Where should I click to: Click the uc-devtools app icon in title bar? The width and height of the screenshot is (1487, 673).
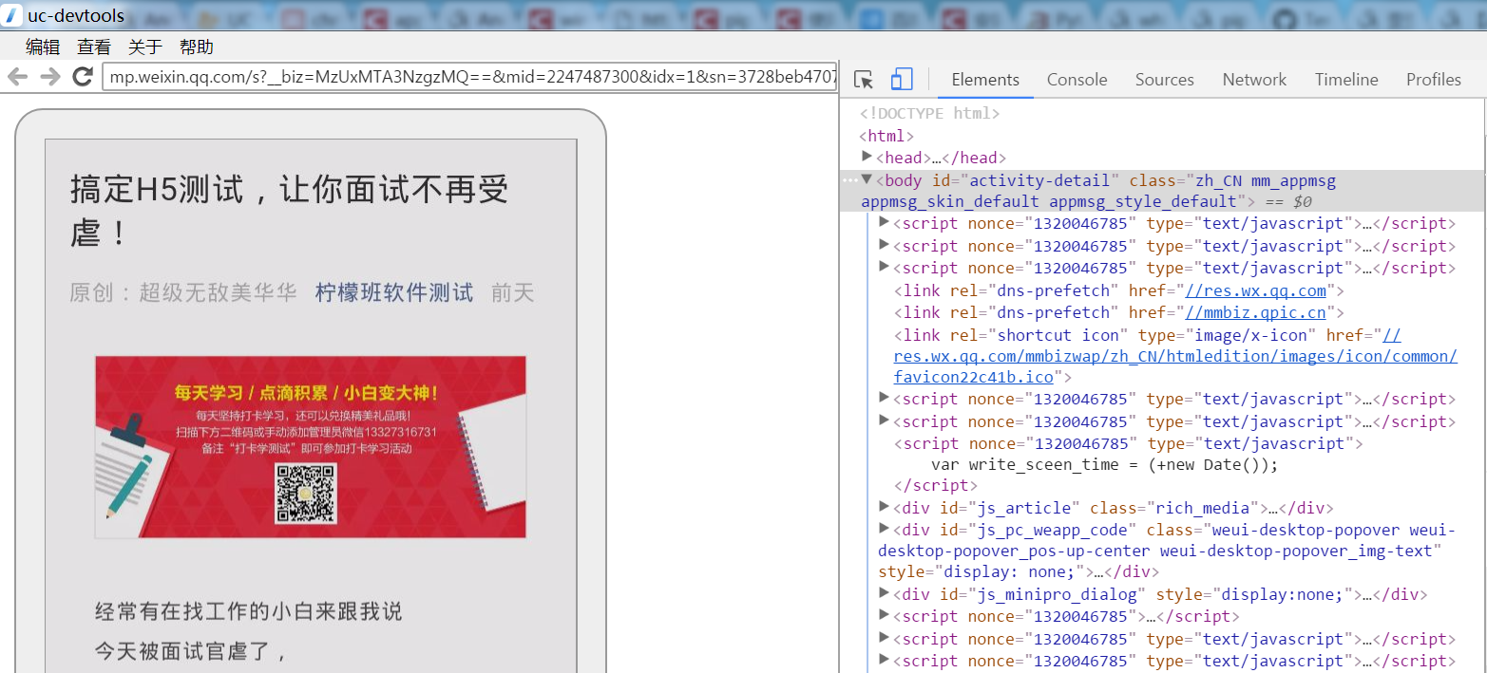click(12, 16)
